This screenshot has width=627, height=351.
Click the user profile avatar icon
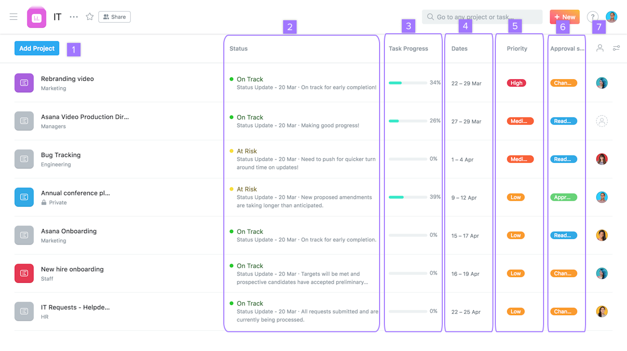tap(612, 16)
